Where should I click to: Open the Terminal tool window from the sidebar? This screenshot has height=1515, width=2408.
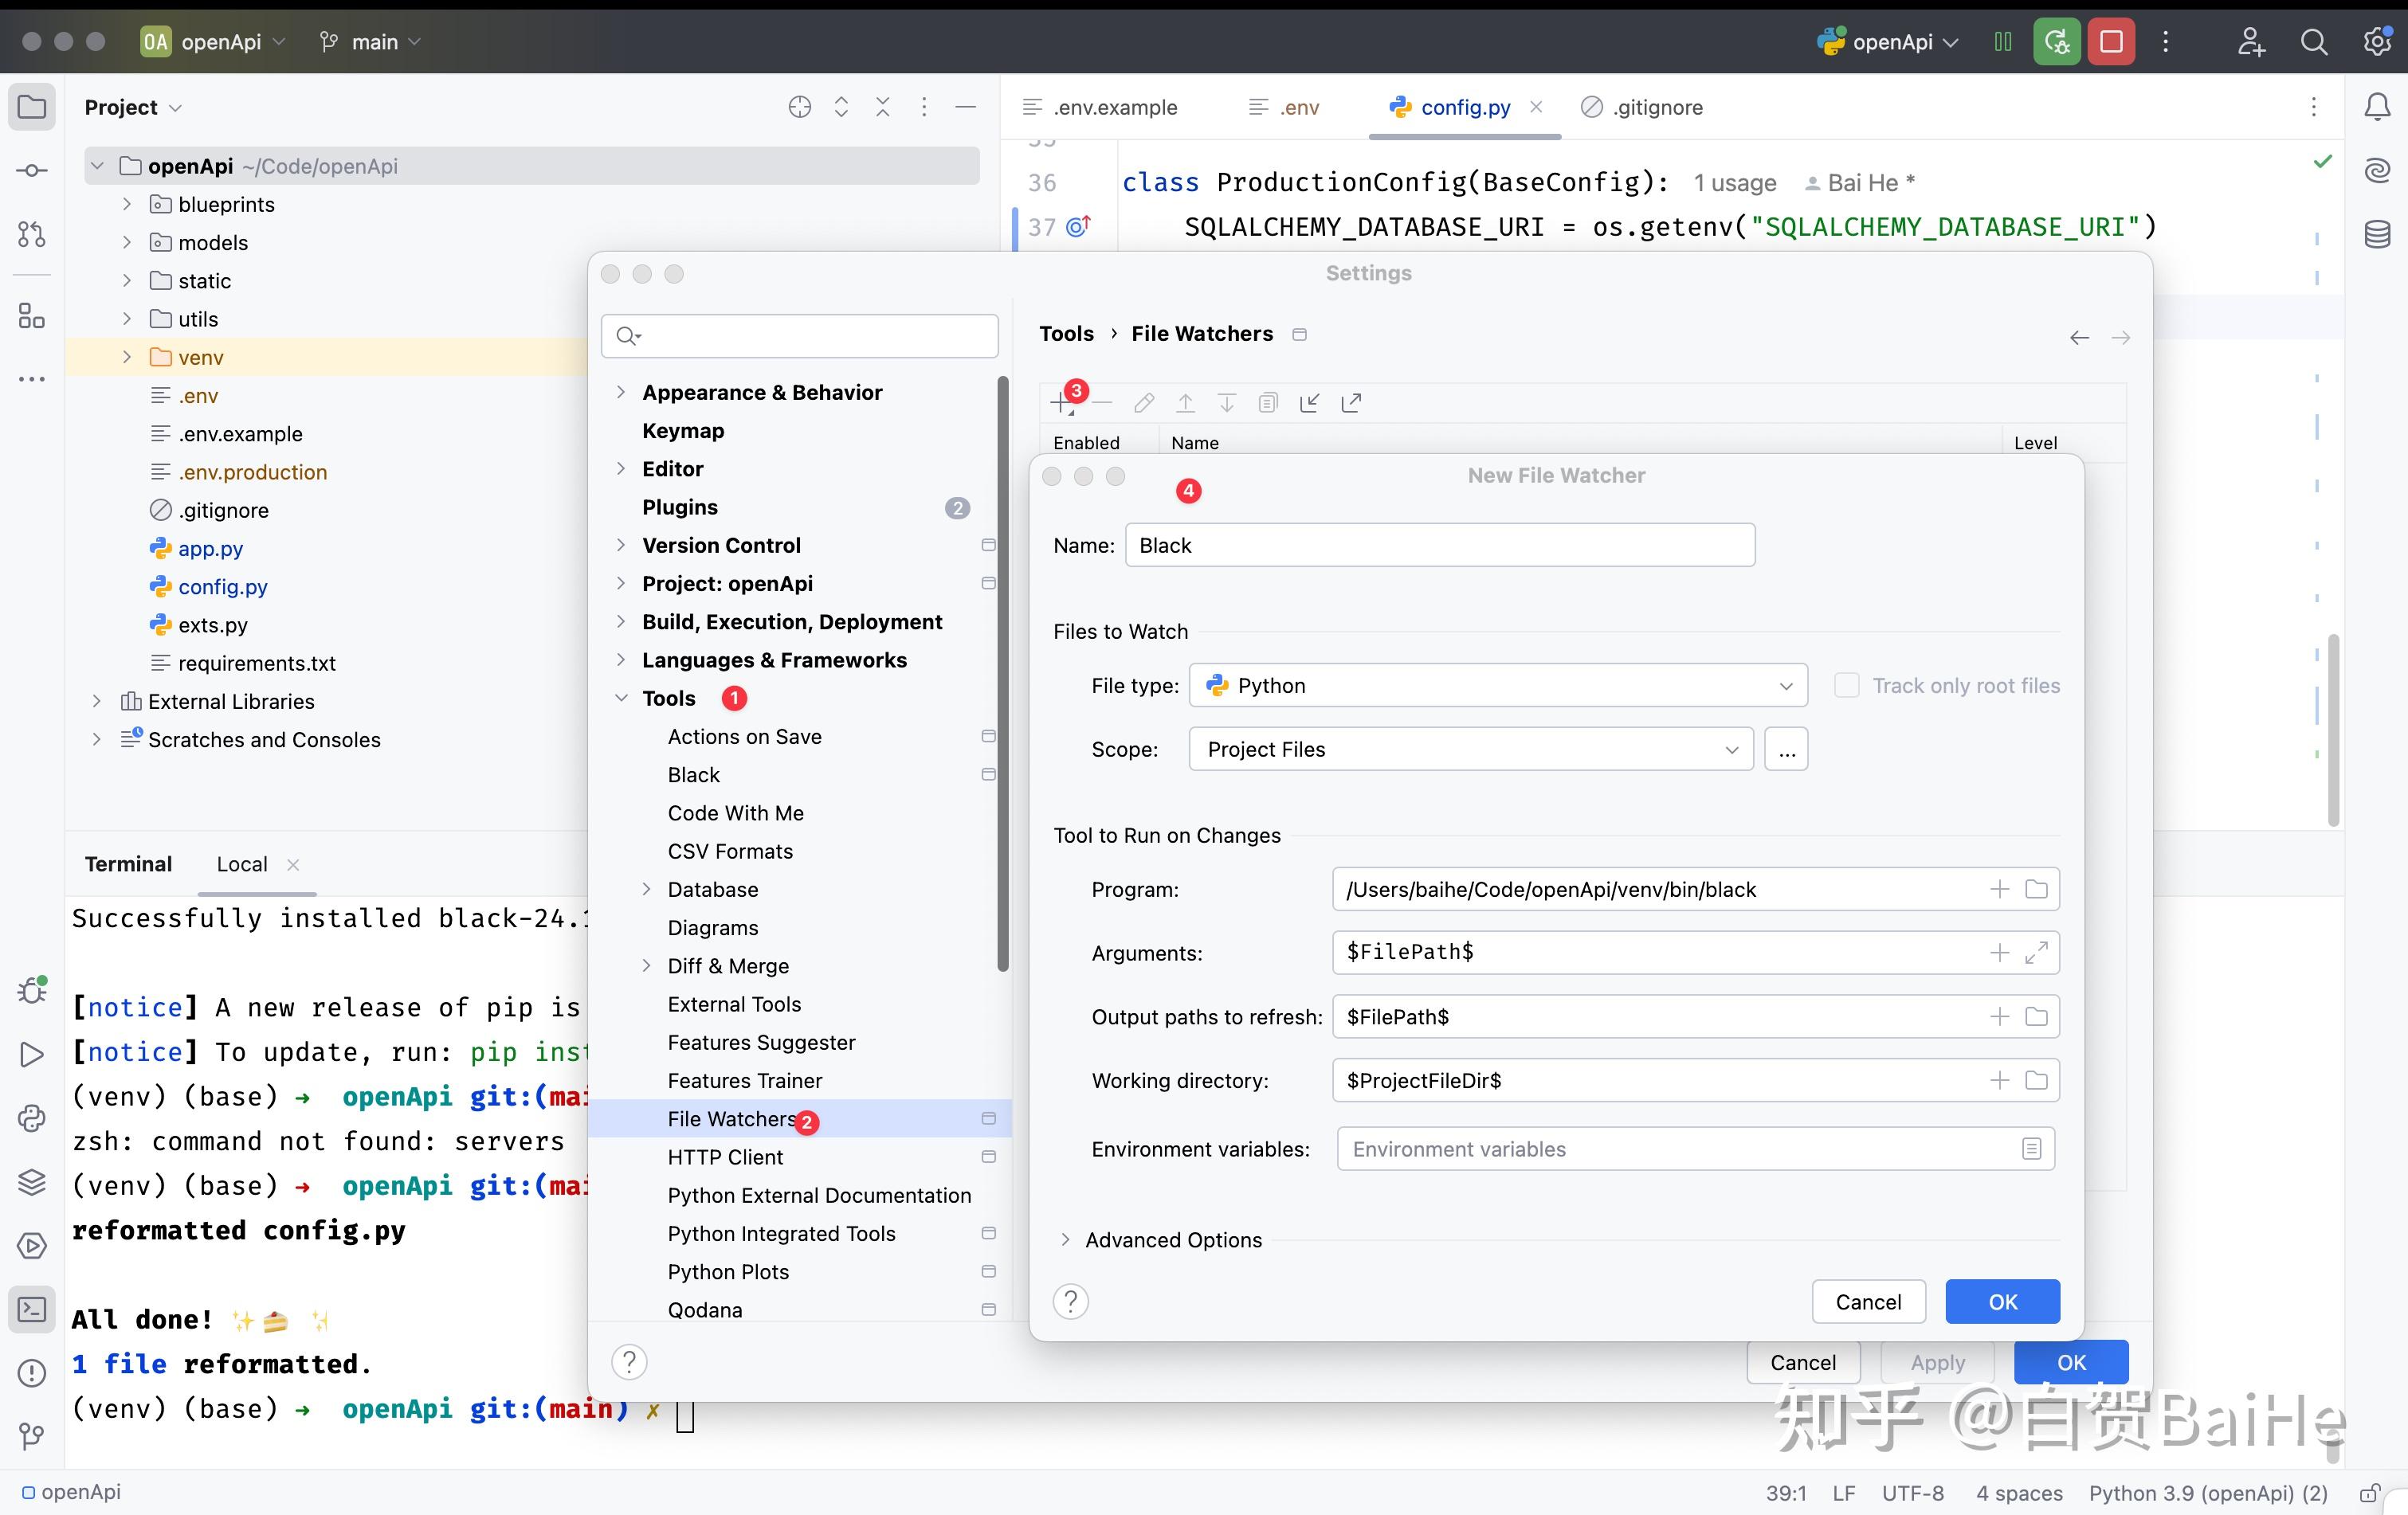[32, 1310]
